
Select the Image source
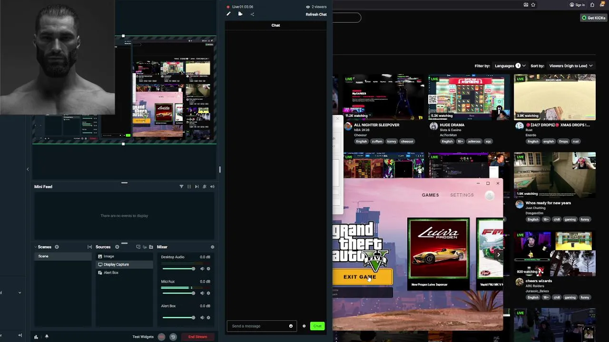tap(124, 256)
